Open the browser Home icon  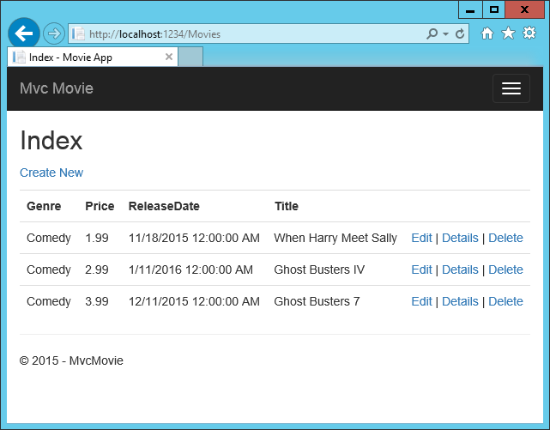[x=487, y=33]
